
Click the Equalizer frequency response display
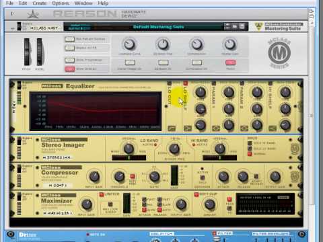click(96, 111)
